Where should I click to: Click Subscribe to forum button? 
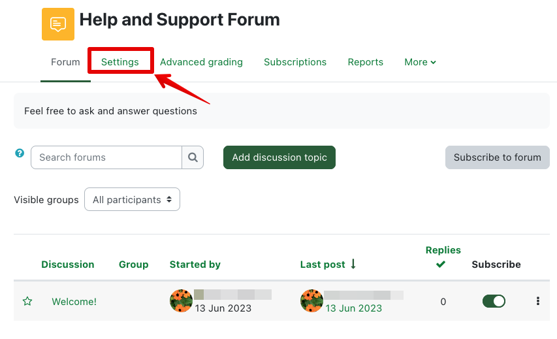[497, 157]
